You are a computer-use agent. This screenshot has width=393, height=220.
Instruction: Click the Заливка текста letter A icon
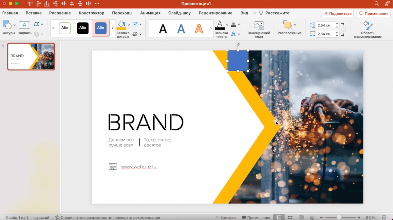pos(220,25)
